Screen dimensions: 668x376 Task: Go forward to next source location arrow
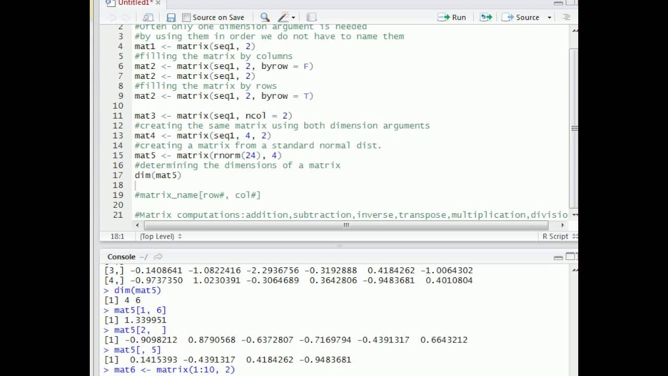(126, 17)
